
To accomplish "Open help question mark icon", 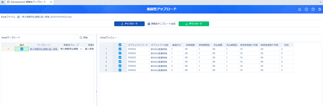I will pos(313,9).
